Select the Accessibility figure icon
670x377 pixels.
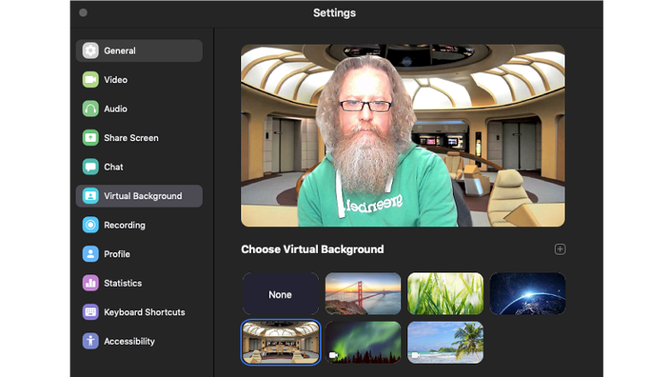pyautogui.click(x=90, y=341)
